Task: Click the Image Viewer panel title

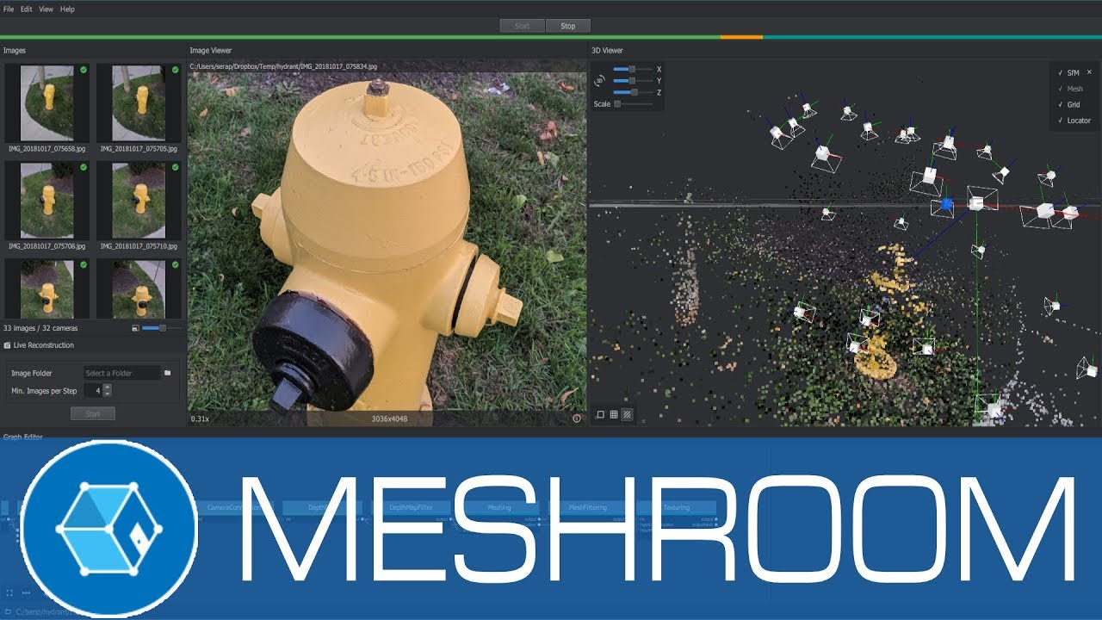Action: pyautogui.click(x=211, y=51)
